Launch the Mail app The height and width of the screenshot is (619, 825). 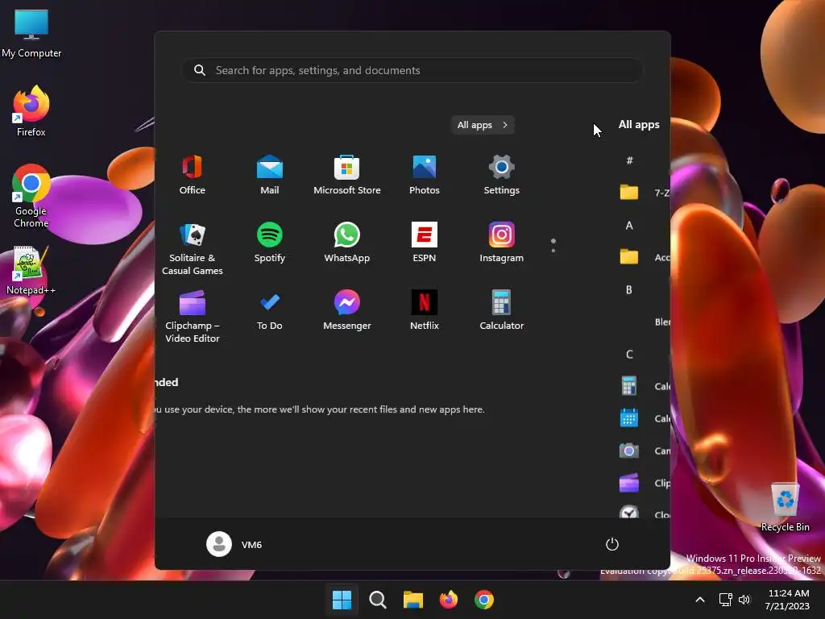click(269, 175)
